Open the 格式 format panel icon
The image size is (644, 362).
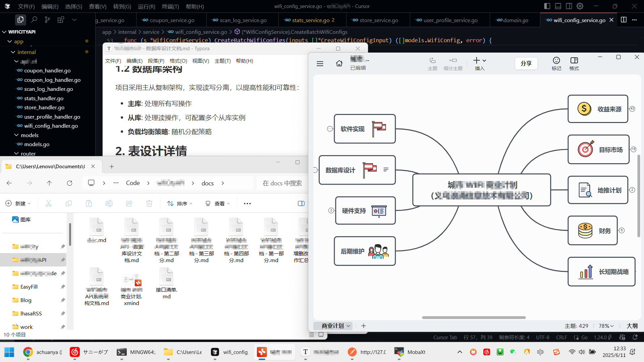(574, 61)
